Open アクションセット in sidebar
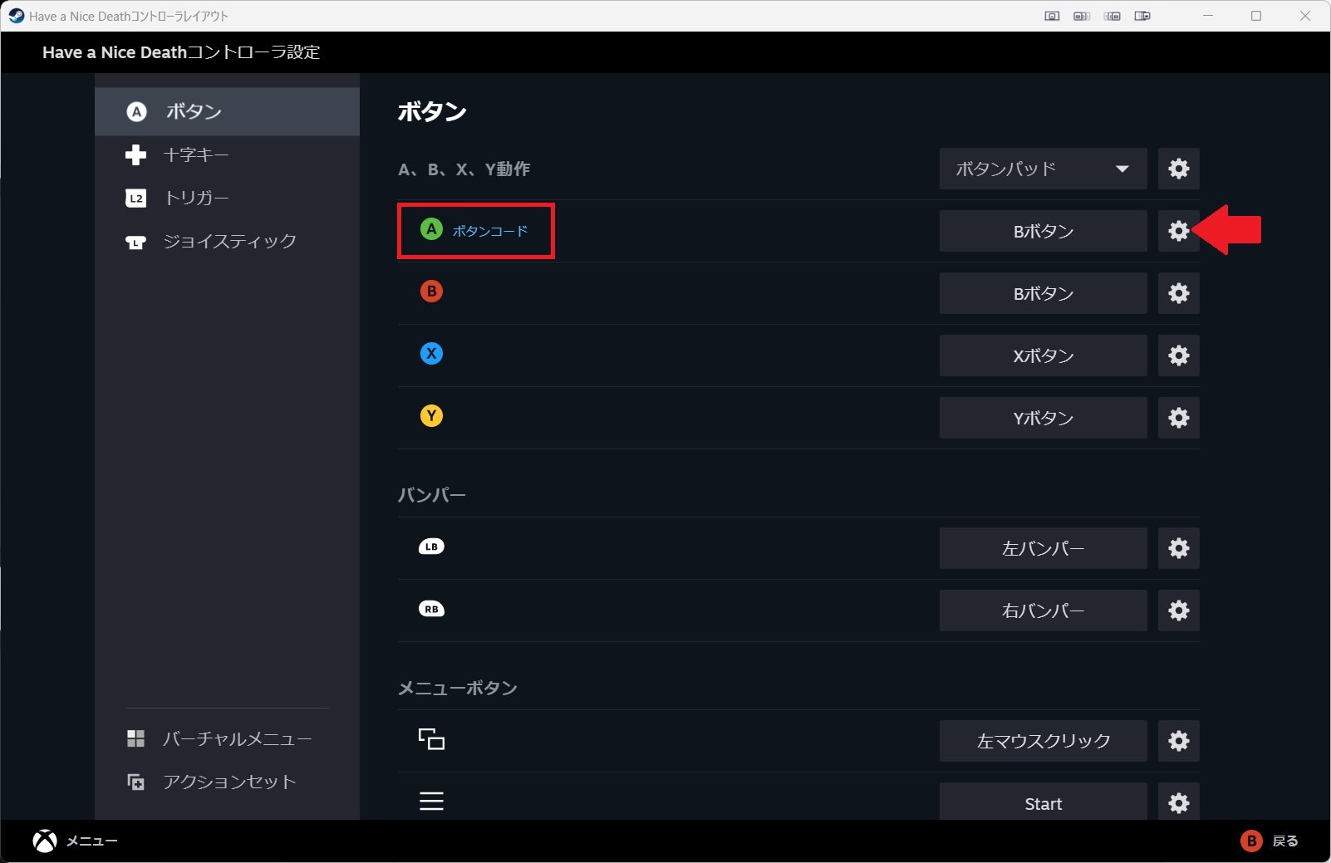The width and height of the screenshot is (1331, 863). pyautogui.click(x=227, y=782)
